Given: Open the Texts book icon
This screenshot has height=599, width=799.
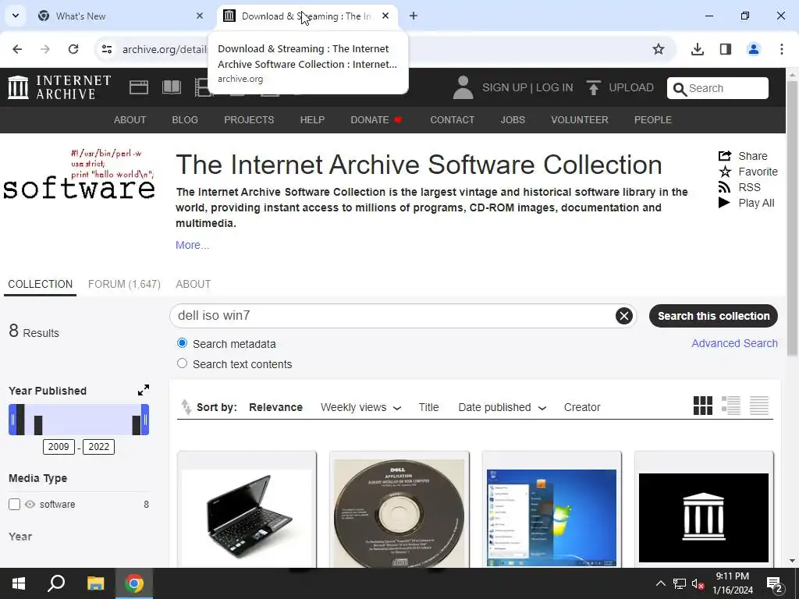Looking at the screenshot, I should click(172, 87).
